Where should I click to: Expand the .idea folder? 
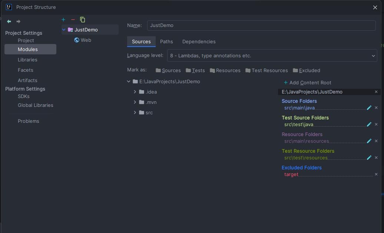[135, 92]
